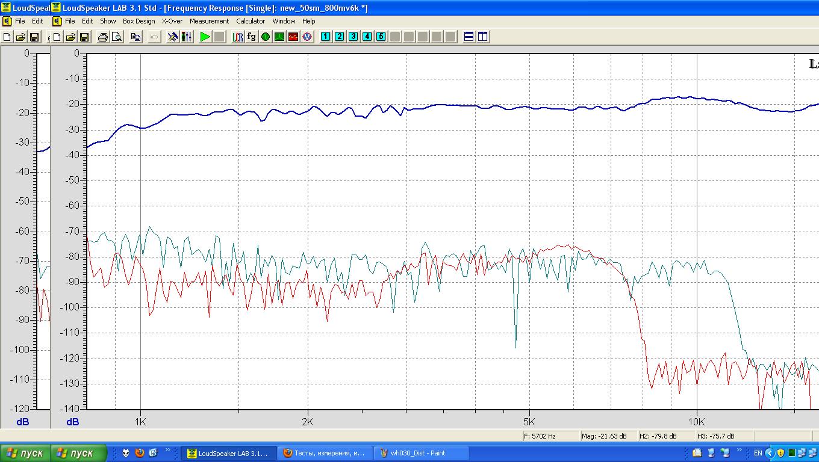Open the X-Over menu

click(x=172, y=21)
